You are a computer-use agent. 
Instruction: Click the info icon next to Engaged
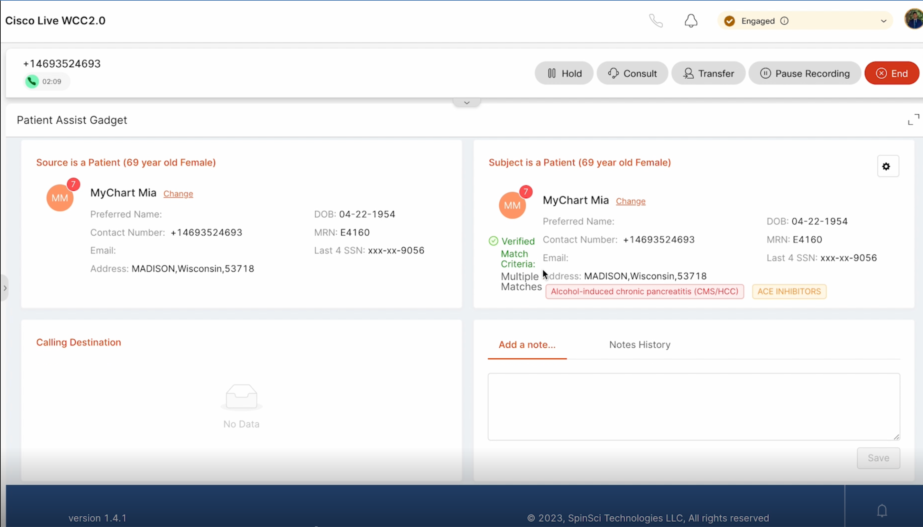point(784,21)
